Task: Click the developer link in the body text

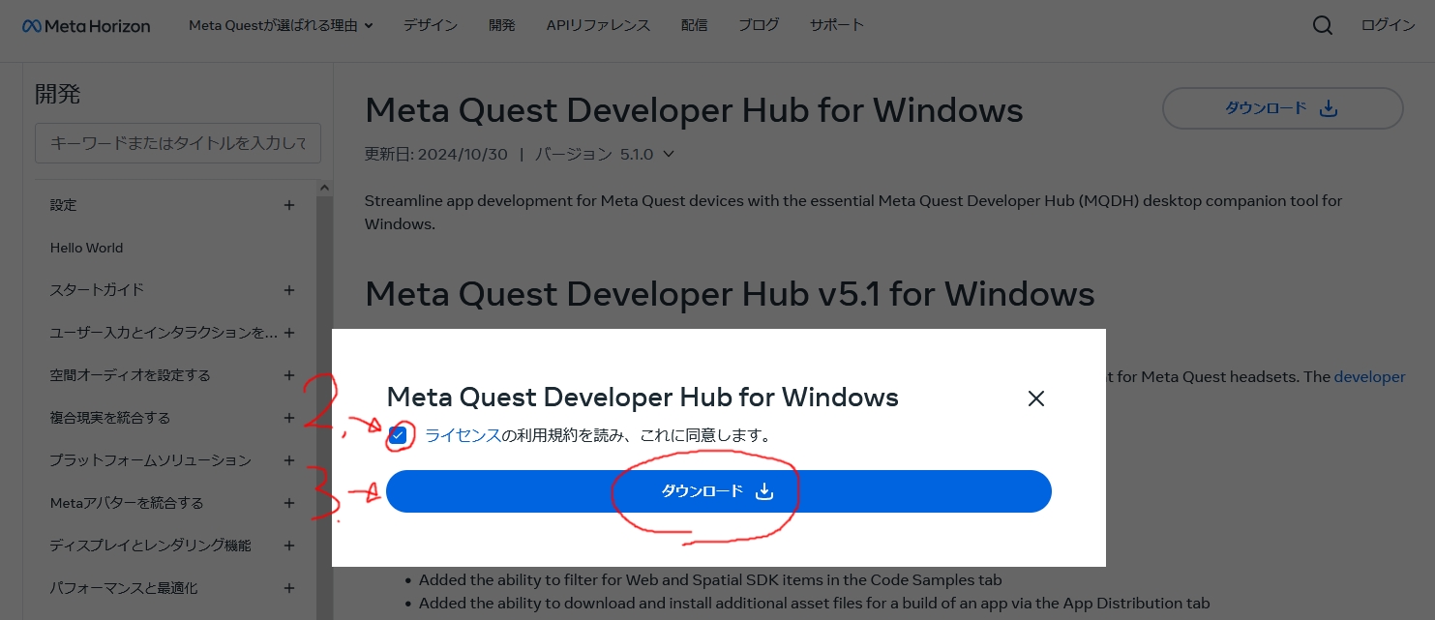Action: (1369, 377)
